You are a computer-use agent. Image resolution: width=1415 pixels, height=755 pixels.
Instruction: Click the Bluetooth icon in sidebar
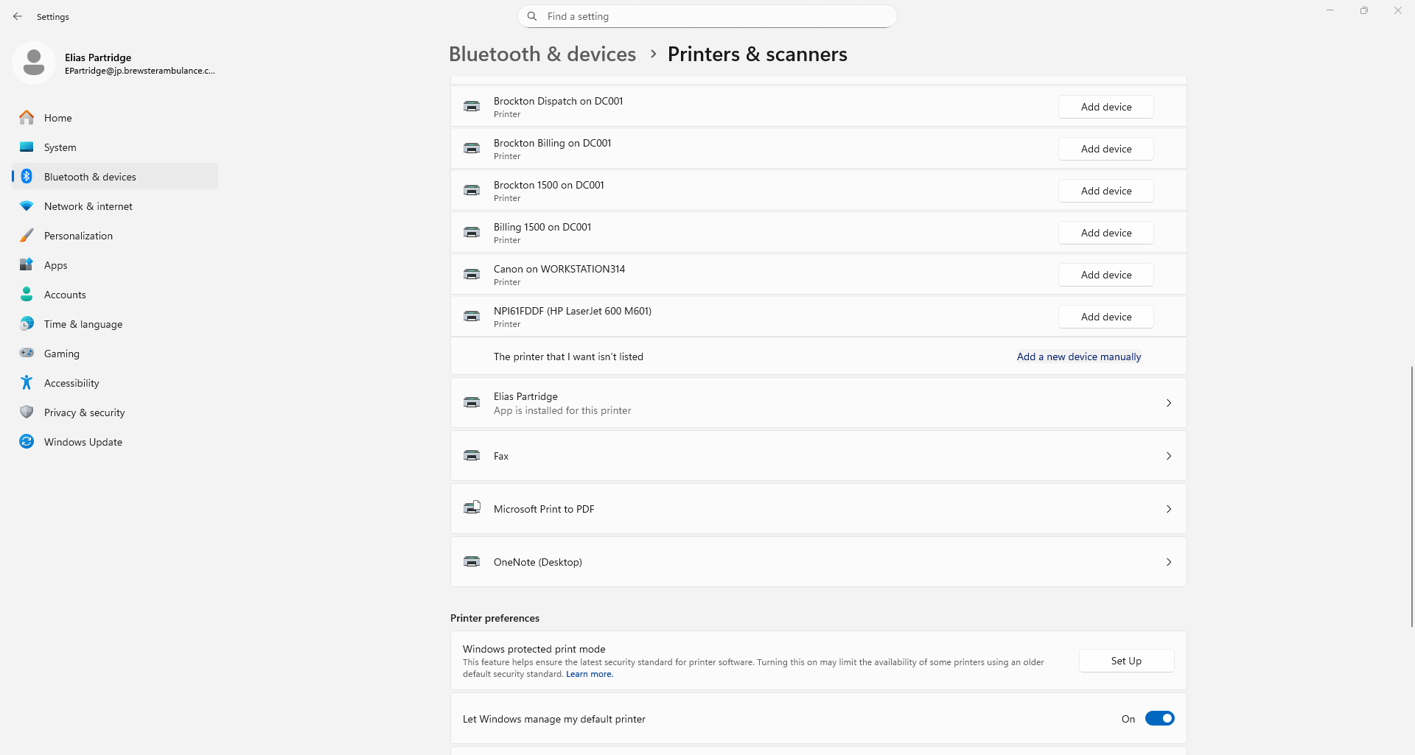point(27,176)
